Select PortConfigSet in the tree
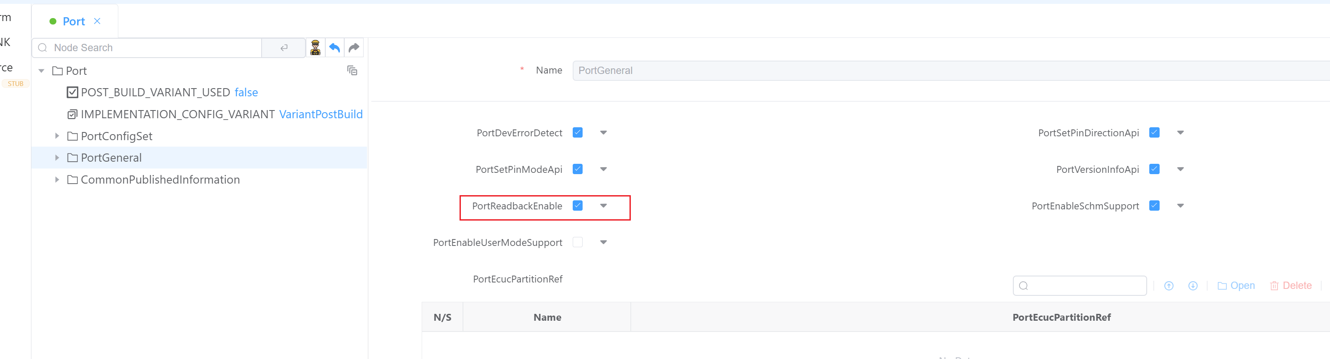 click(x=116, y=136)
